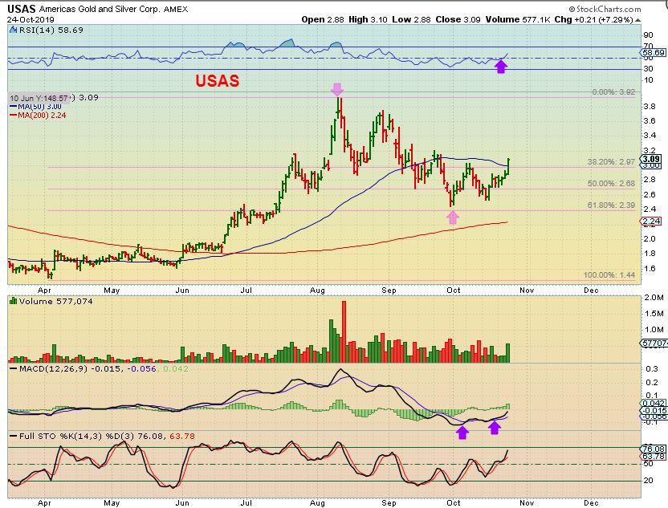Click the Americas Gold and Silver Corp. name

tap(100, 9)
